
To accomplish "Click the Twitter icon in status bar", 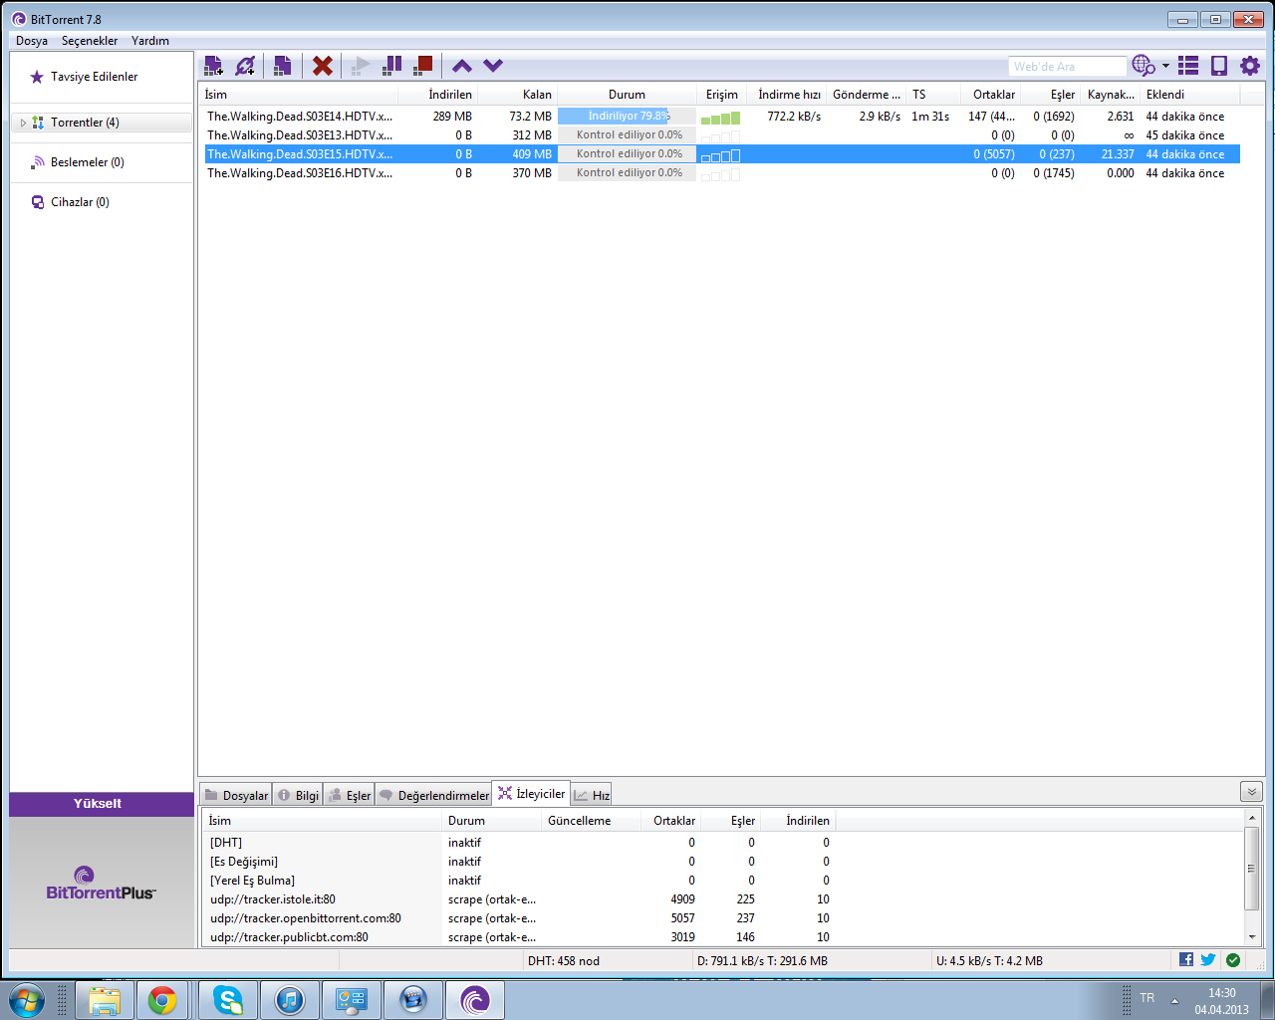I will click(1207, 959).
